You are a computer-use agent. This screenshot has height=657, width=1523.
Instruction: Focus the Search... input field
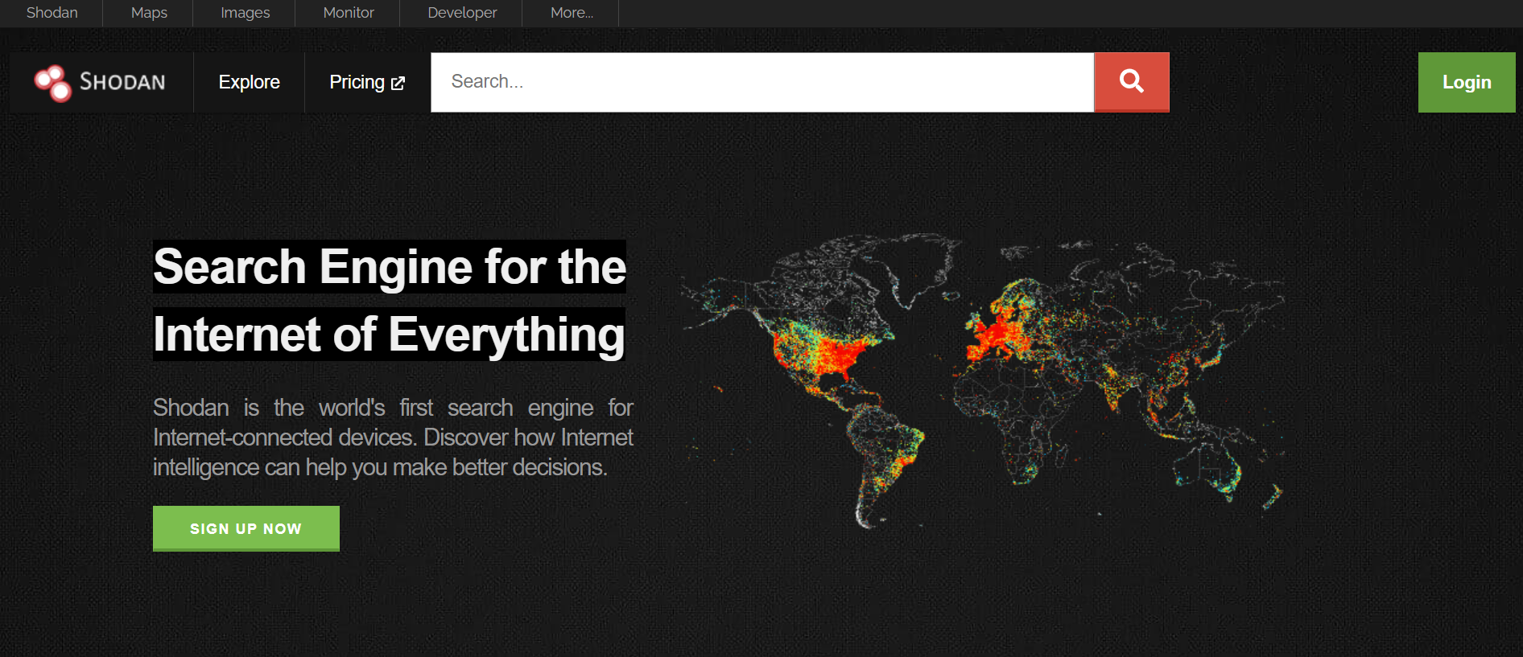click(762, 82)
